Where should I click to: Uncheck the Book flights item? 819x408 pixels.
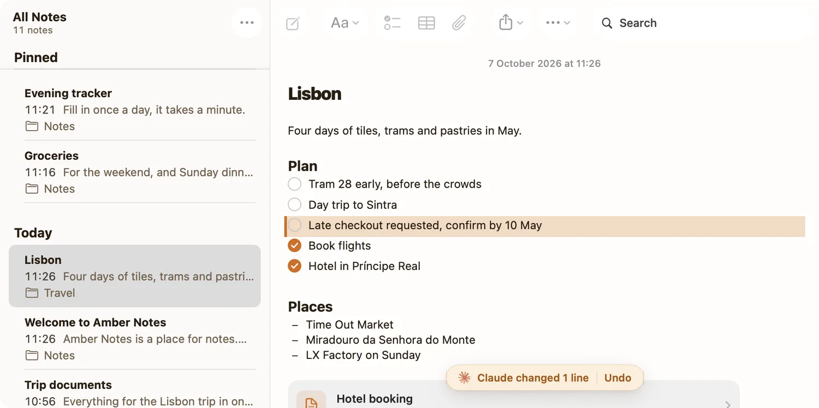(294, 245)
